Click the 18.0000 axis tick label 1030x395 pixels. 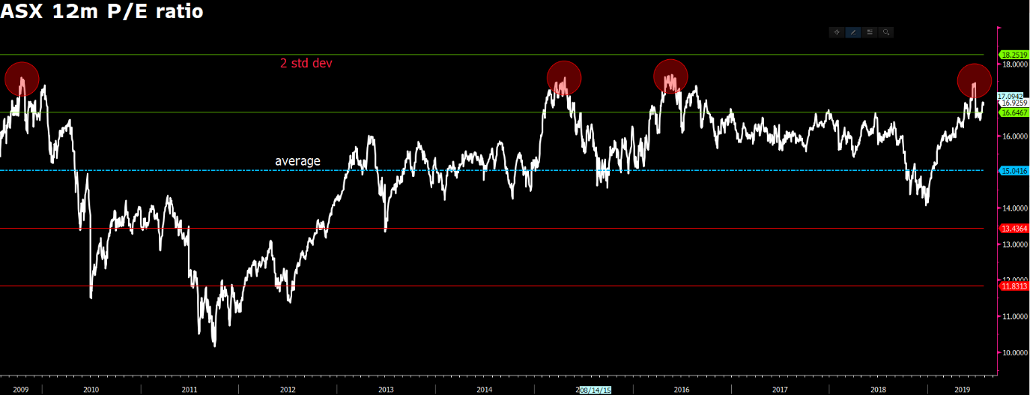click(1014, 64)
